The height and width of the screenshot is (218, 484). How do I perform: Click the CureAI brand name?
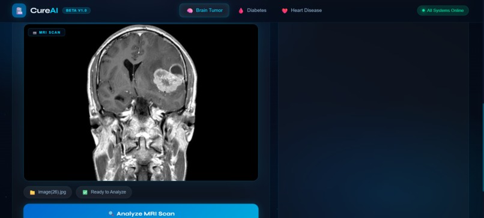44,10
